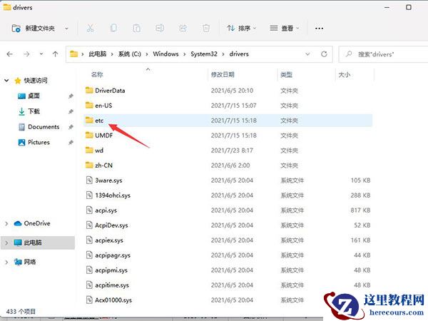Expand the 此电脑 tree node
The height and width of the screenshot is (321, 428).
(x=6, y=243)
